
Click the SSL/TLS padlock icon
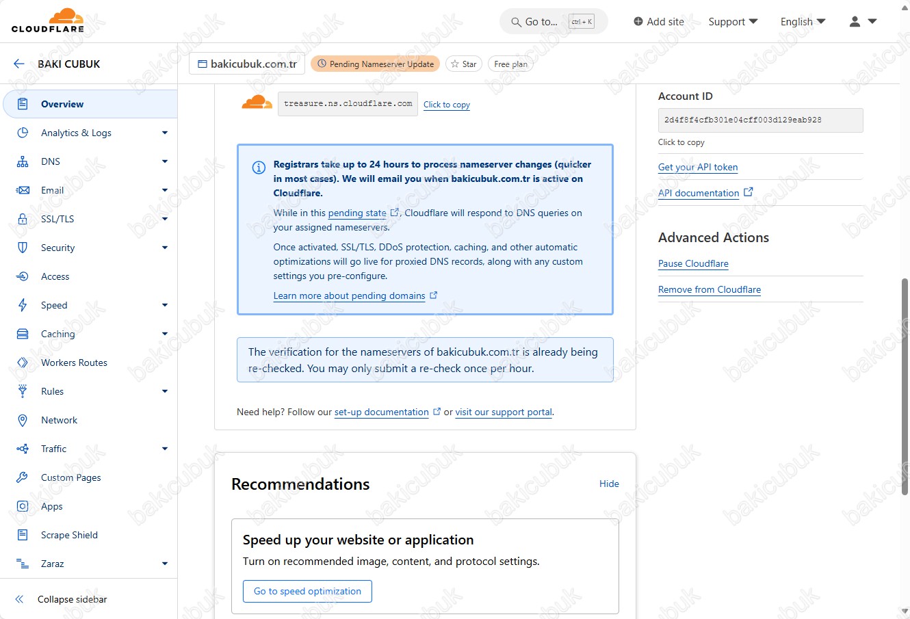23,219
